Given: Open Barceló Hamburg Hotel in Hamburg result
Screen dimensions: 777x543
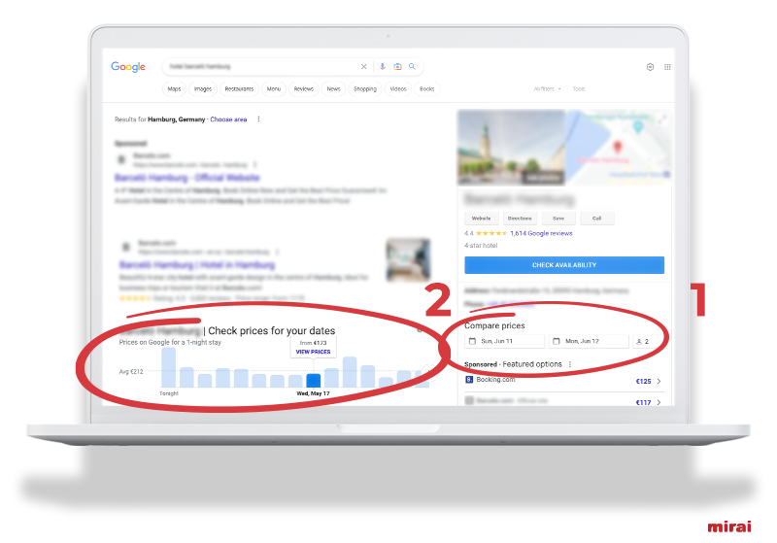Looking at the screenshot, I should coord(197,264).
